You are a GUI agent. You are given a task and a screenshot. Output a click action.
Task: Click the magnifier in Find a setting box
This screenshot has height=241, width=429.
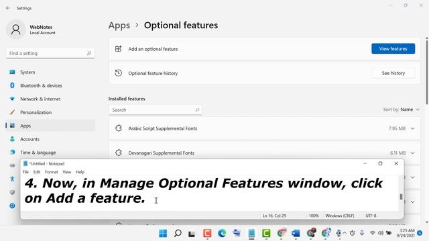click(89, 54)
